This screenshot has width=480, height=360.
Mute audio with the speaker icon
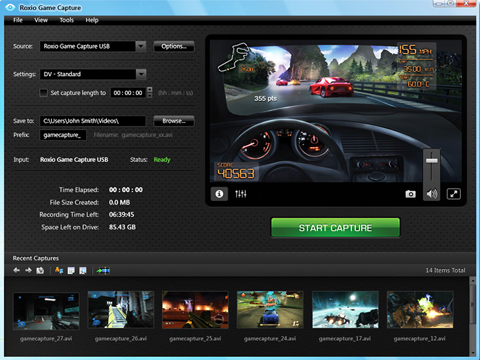tap(431, 194)
